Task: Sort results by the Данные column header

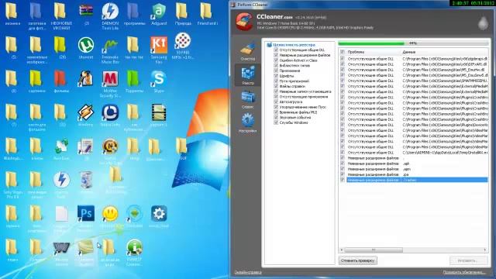Action: click(x=444, y=52)
